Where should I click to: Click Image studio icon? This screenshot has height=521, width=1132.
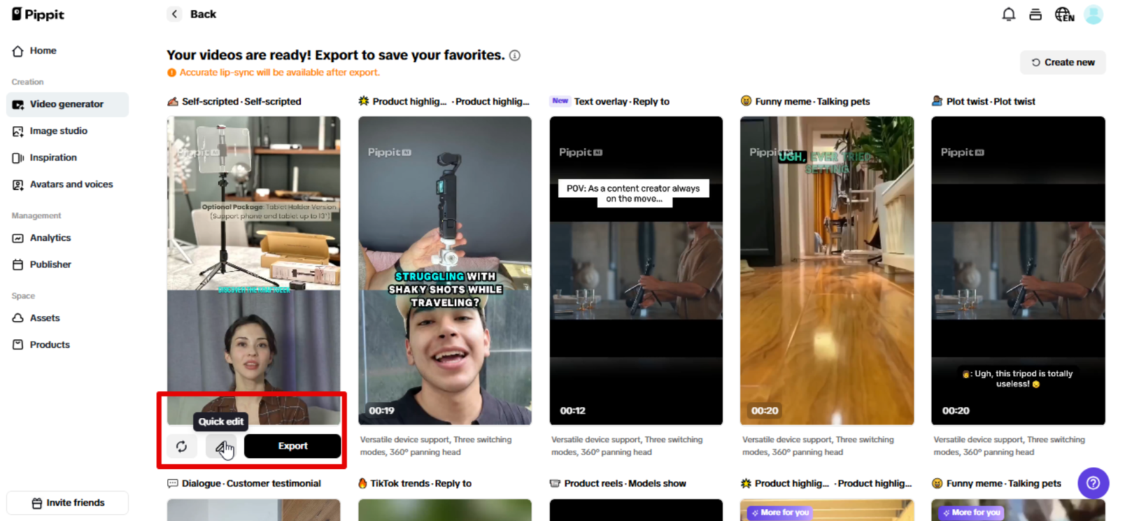click(18, 131)
